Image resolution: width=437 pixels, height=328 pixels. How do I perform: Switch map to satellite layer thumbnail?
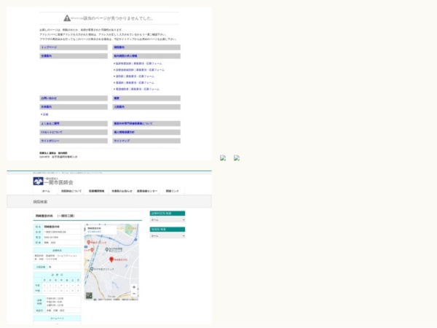(x=90, y=295)
